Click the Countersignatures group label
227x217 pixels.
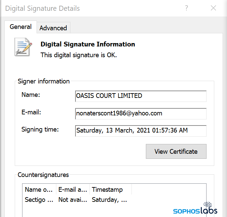(43, 175)
